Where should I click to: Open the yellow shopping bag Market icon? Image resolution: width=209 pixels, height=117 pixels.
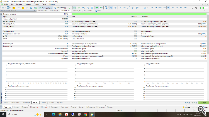[23, 8]
